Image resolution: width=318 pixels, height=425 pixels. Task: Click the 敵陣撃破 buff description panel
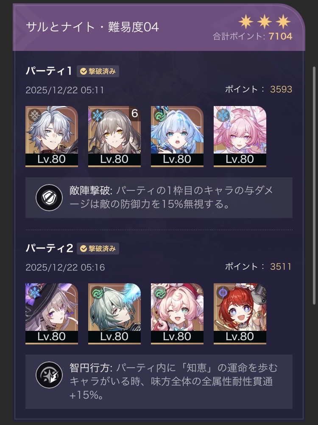159,198
